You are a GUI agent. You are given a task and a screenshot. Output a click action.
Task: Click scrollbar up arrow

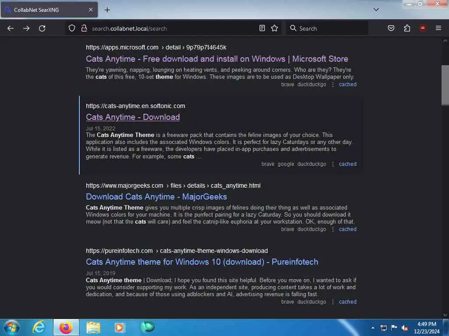pyautogui.click(x=445, y=41)
